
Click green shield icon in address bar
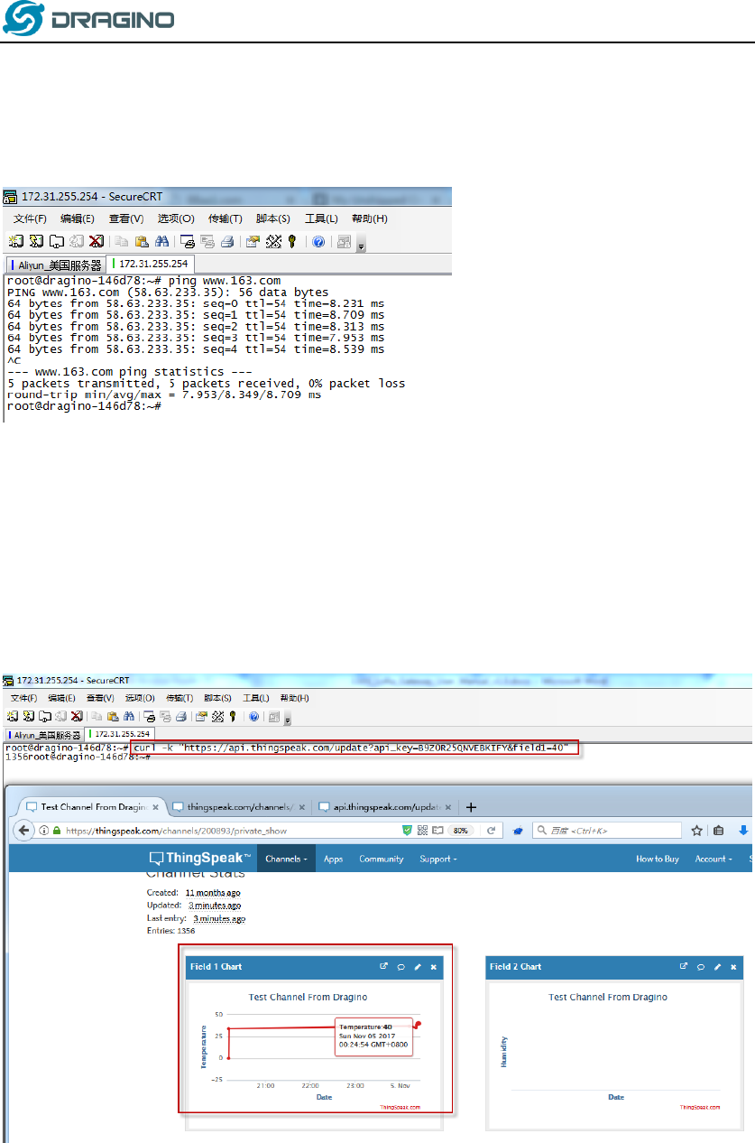click(407, 830)
